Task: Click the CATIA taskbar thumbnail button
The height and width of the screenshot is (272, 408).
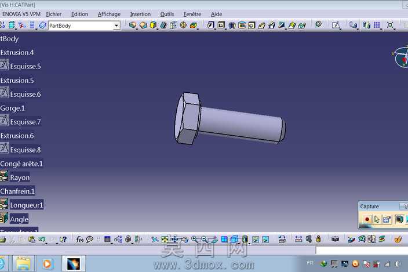Action: click(x=74, y=264)
